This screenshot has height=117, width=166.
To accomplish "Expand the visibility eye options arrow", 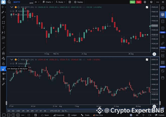I will 6,74.
